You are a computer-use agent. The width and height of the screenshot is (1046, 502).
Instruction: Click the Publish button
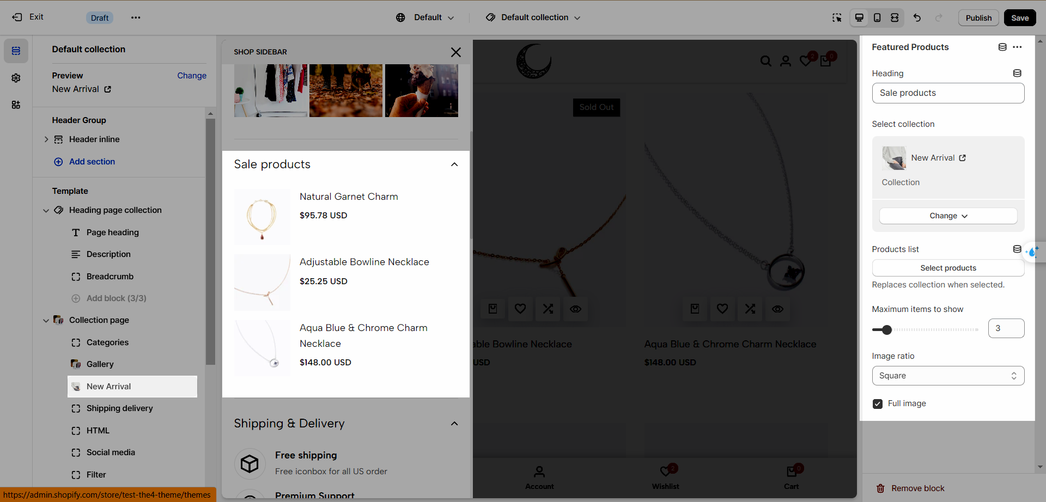click(978, 17)
